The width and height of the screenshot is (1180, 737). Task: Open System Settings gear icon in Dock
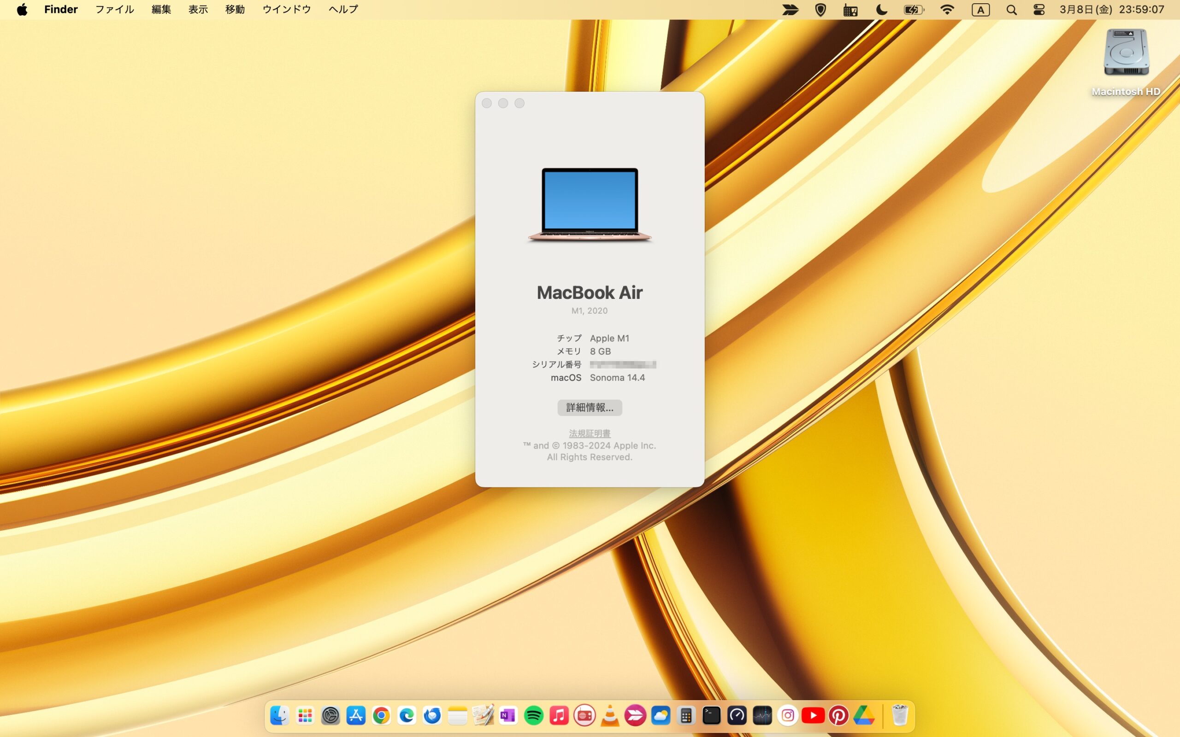[x=330, y=715]
